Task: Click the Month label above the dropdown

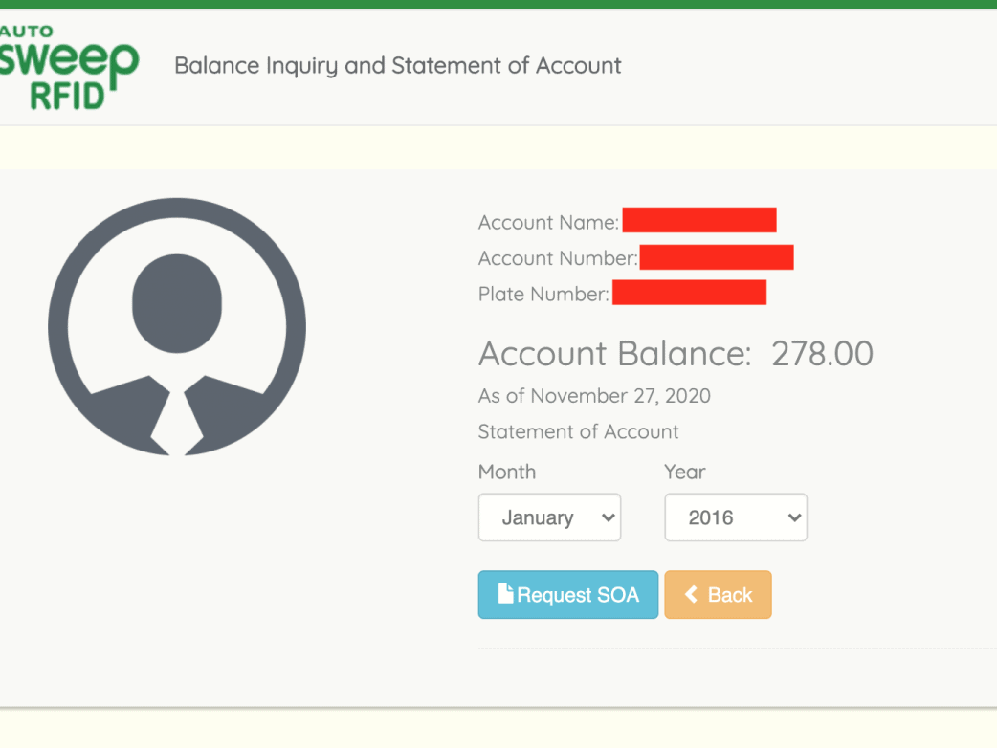Action: click(507, 472)
